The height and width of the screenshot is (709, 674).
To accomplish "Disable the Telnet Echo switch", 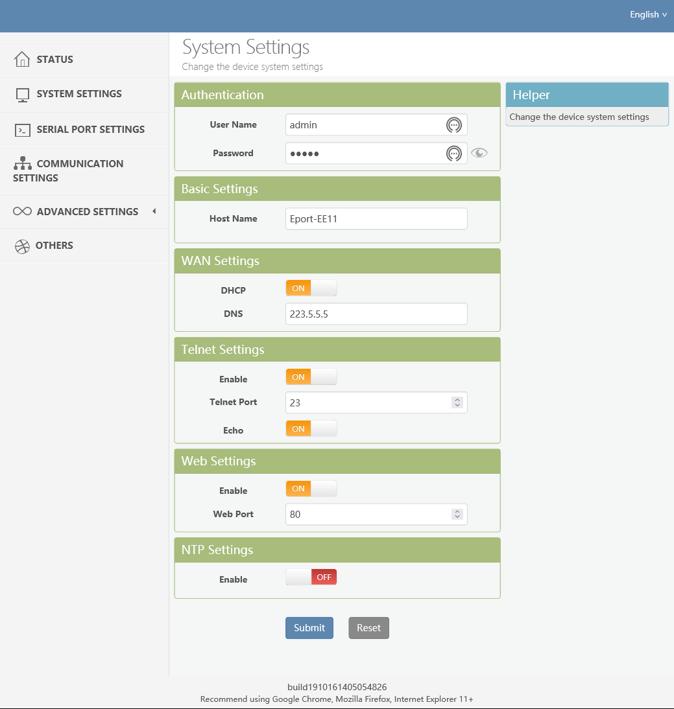I will pyautogui.click(x=311, y=429).
